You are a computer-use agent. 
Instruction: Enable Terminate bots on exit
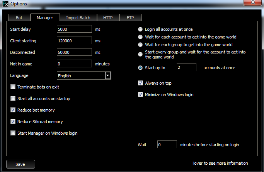coord(14,87)
